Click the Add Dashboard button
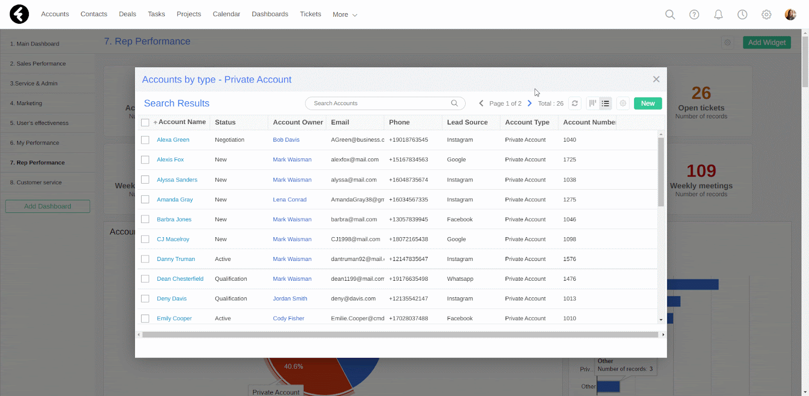The width and height of the screenshot is (809, 396). click(x=48, y=206)
